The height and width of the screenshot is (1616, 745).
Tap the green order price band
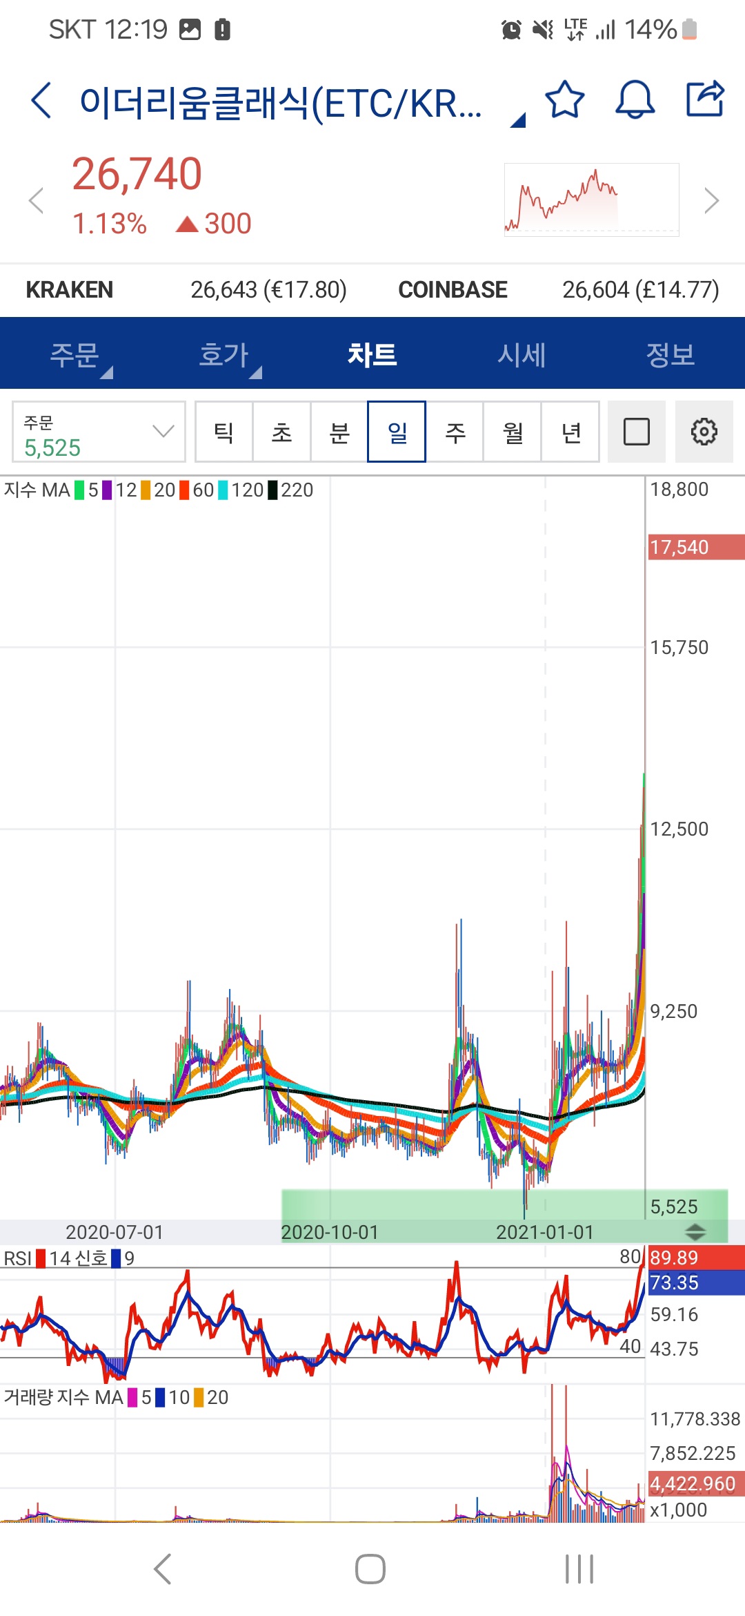coord(504,1216)
